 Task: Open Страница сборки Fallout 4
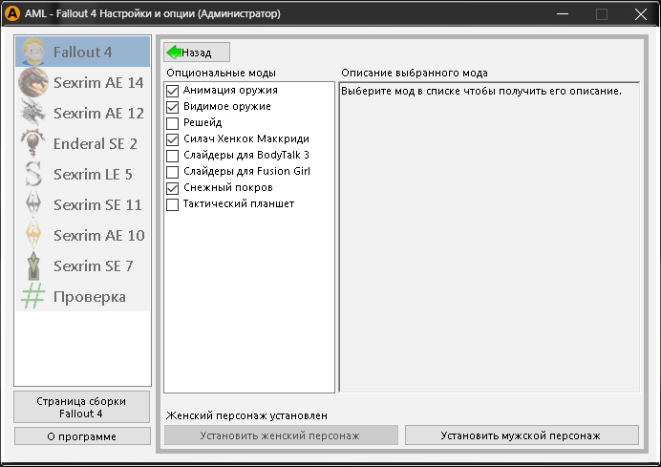click(82, 407)
